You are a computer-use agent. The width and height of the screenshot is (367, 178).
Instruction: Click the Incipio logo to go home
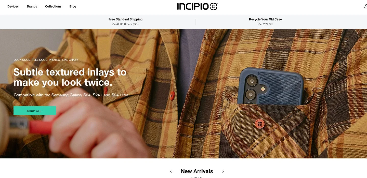[197, 6]
